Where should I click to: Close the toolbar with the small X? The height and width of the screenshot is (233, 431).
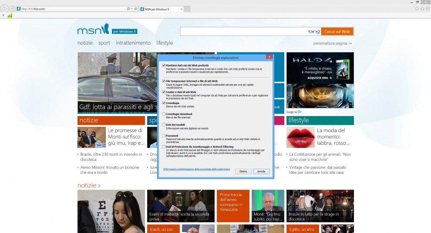[3, 15]
